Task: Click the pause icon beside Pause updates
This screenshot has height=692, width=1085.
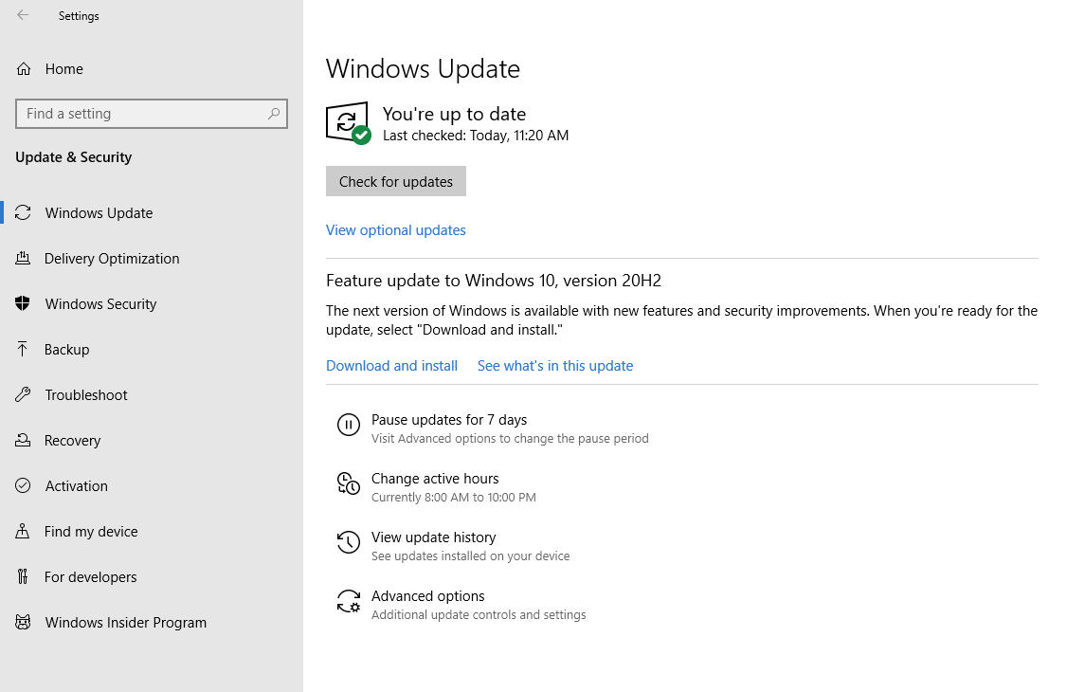Action: point(348,424)
